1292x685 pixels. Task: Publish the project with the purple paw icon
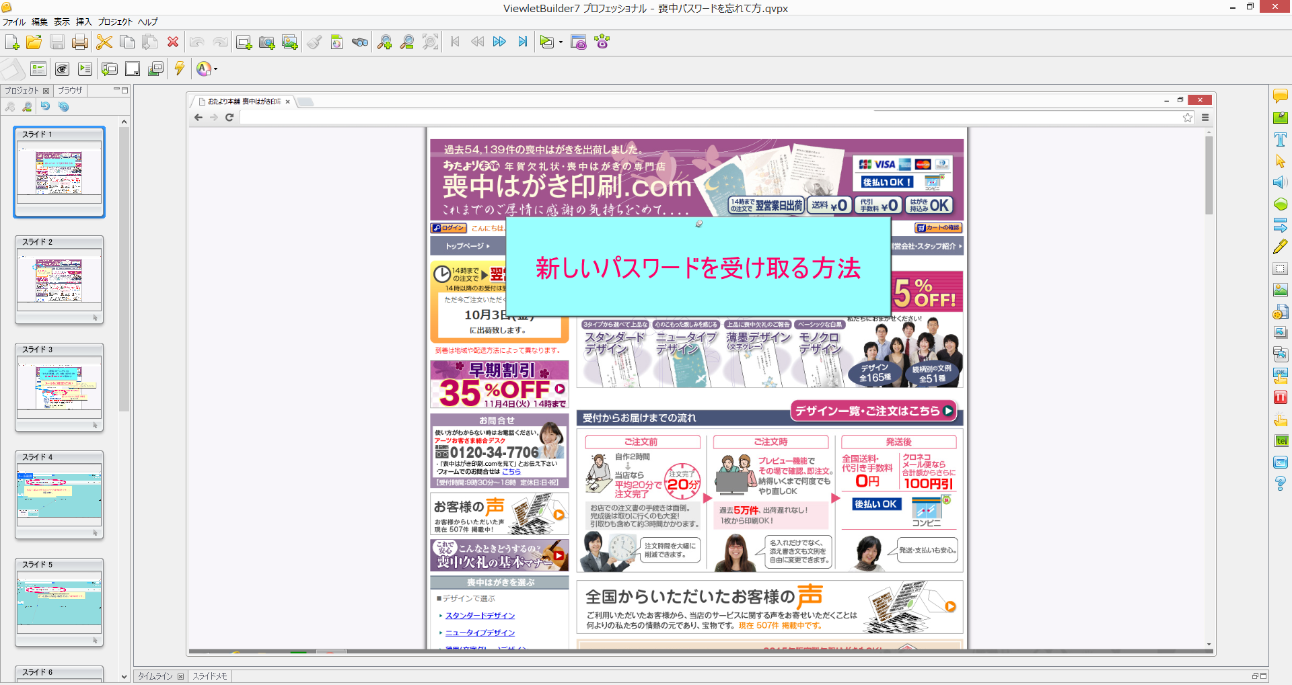602,42
